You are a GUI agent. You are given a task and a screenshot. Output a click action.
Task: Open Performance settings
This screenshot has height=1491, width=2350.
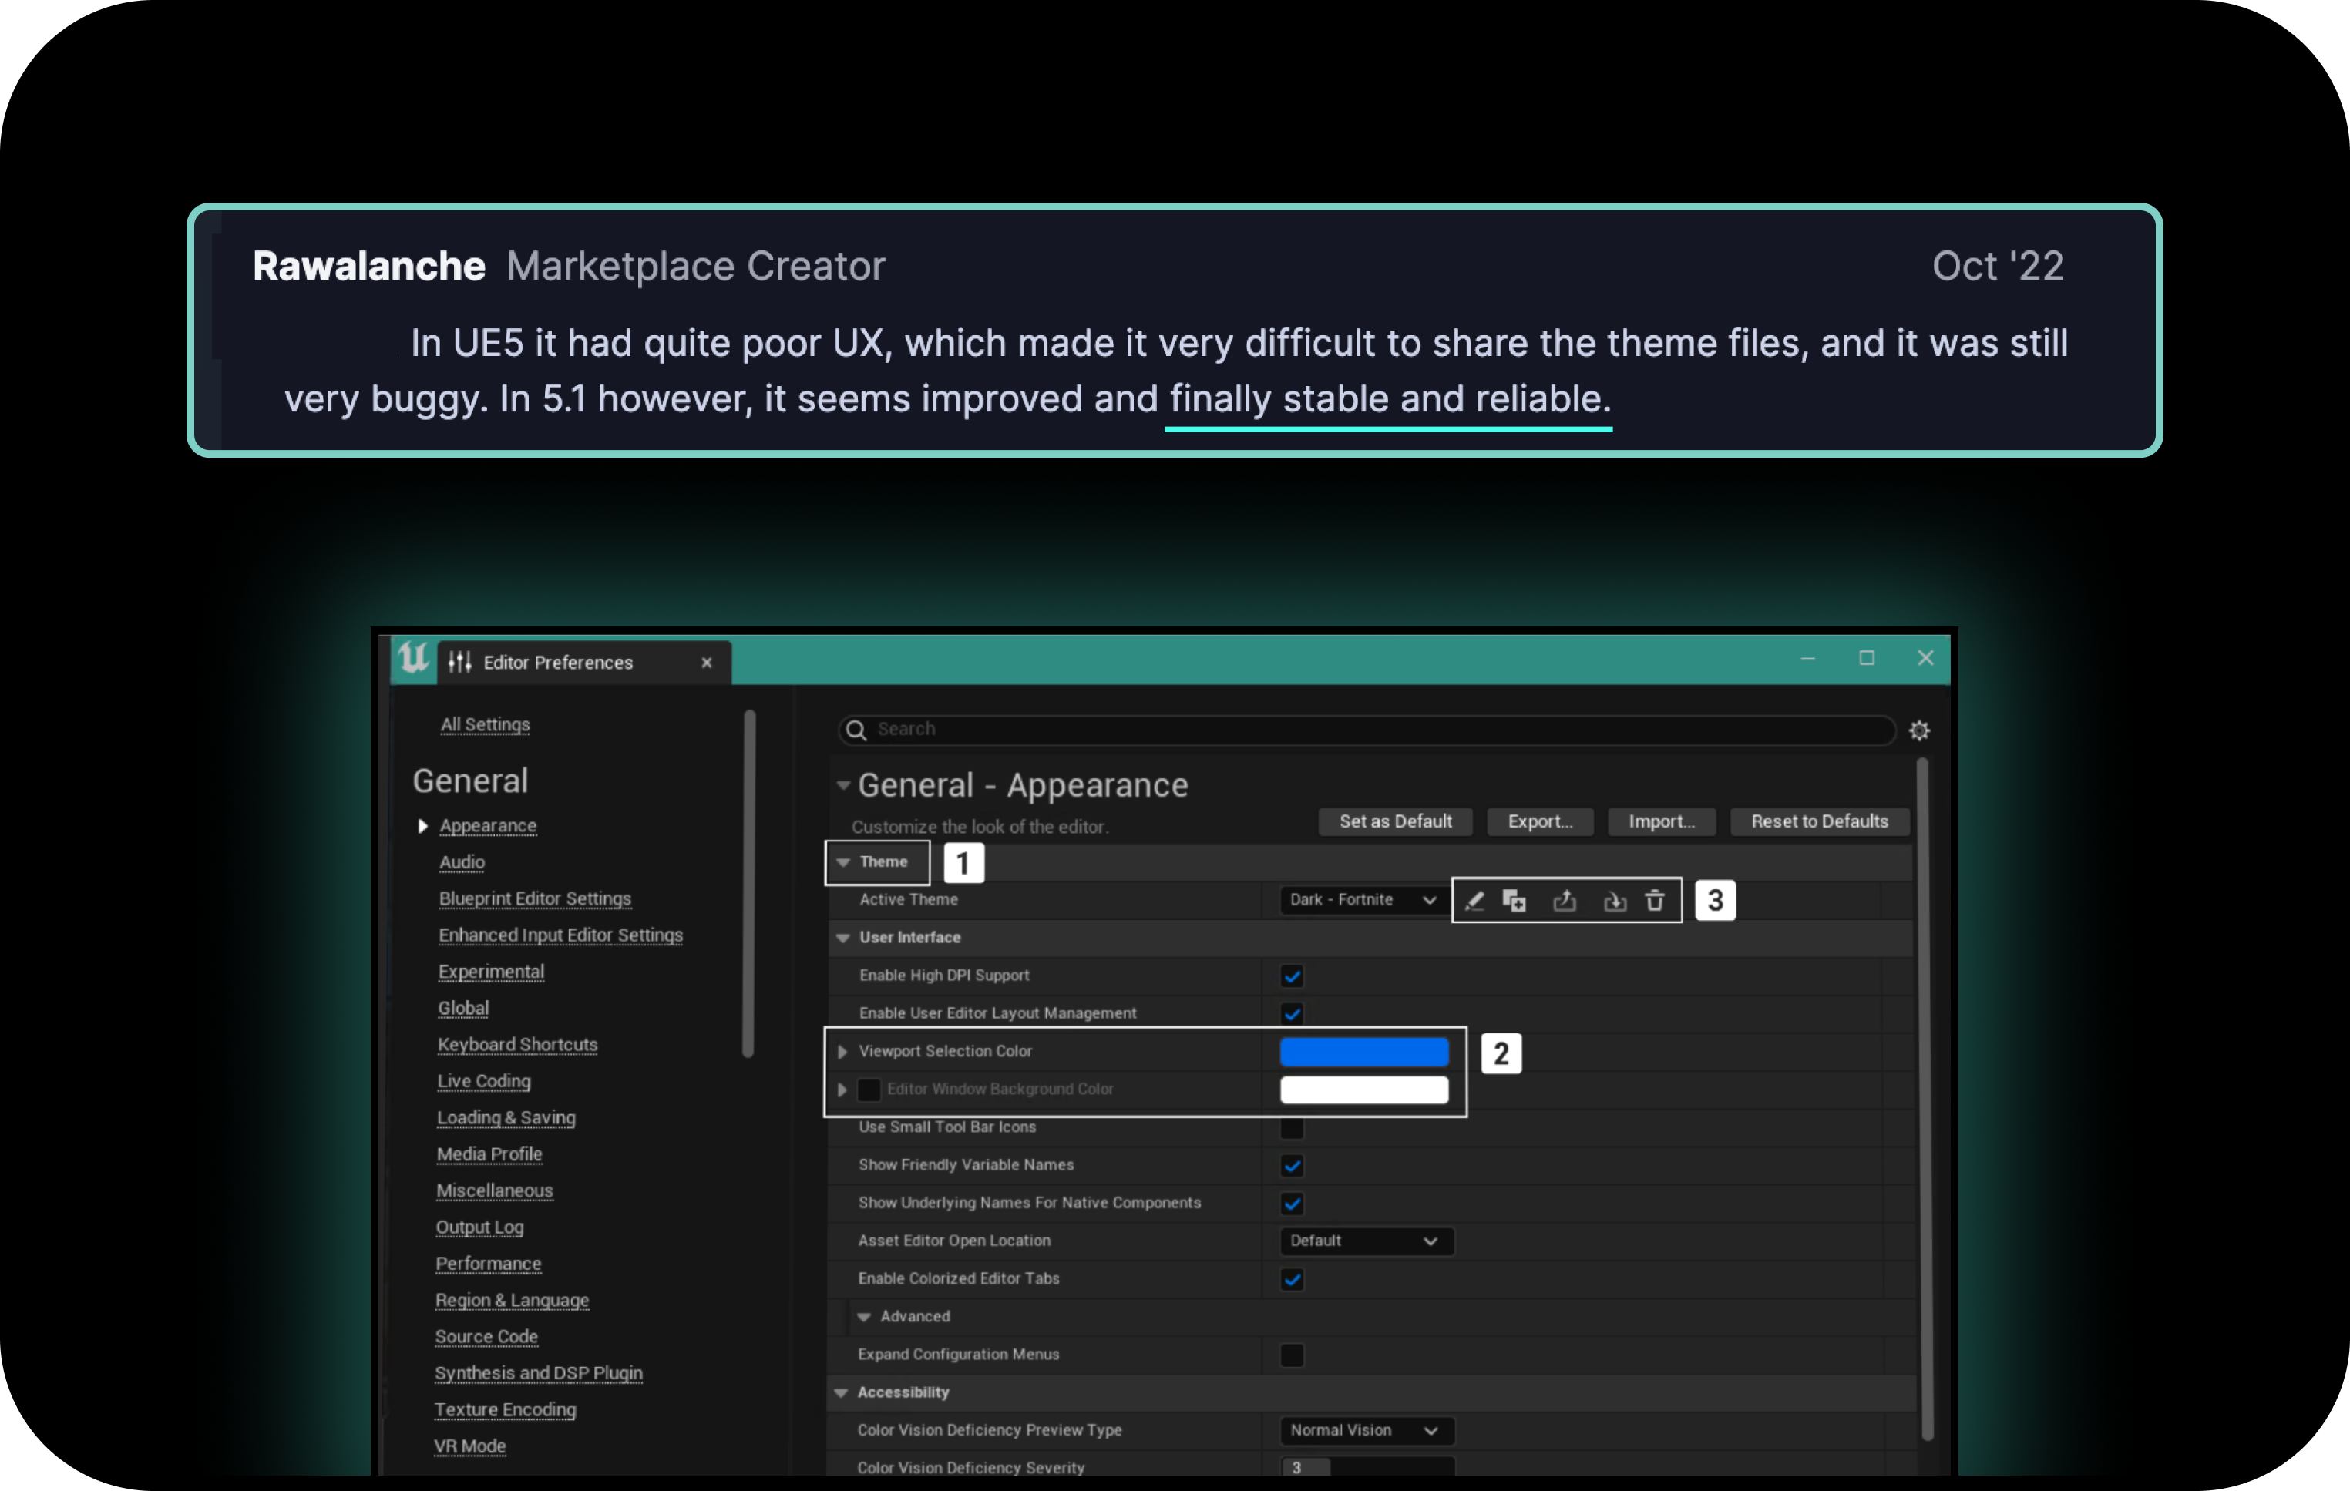488,1264
